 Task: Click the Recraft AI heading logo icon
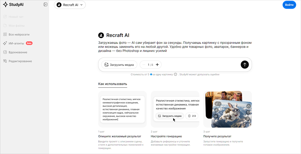[101, 35]
